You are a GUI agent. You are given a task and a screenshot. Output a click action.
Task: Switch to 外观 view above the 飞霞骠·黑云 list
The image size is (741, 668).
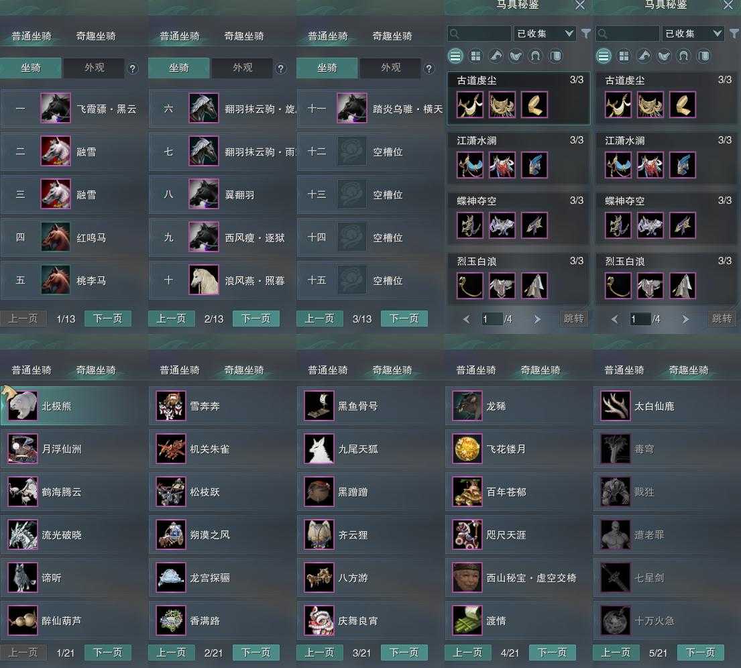[94, 68]
